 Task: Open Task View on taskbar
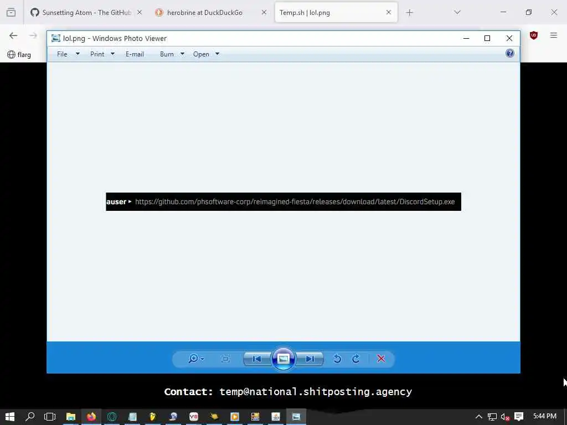50,417
